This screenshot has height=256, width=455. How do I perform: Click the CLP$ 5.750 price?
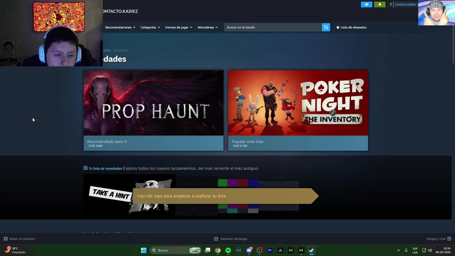pyautogui.click(x=240, y=146)
